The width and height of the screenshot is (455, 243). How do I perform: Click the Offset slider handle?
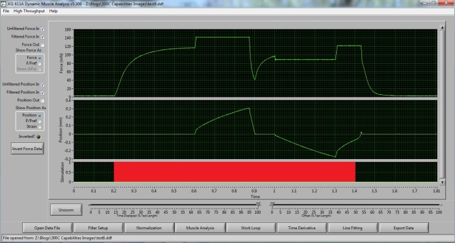[x=272, y=205]
